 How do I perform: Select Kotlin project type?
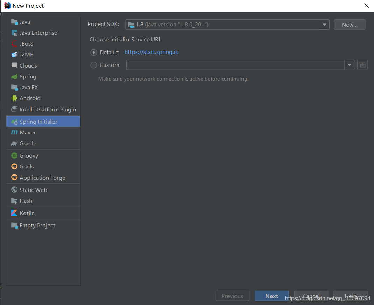[x=43, y=213]
